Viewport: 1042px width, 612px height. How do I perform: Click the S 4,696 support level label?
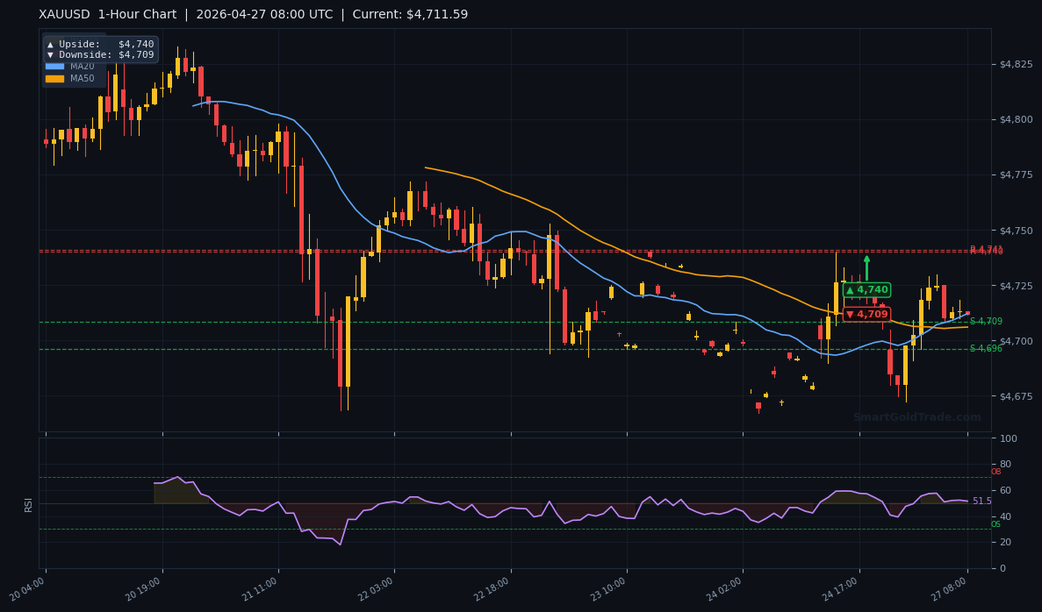pyautogui.click(x=984, y=349)
